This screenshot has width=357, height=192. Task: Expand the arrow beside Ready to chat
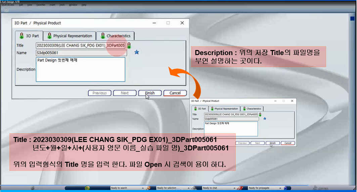tap(234, 188)
